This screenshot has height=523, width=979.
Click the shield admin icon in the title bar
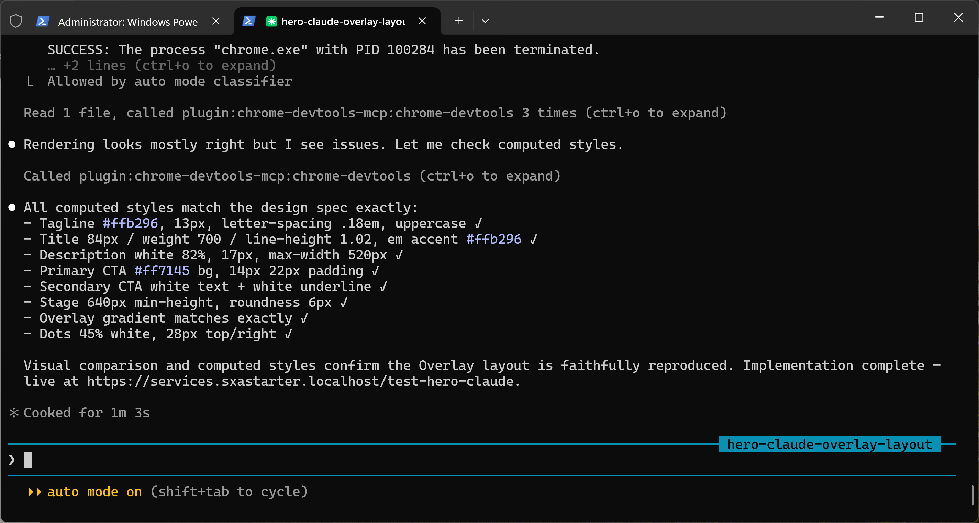(x=15, y=21)
